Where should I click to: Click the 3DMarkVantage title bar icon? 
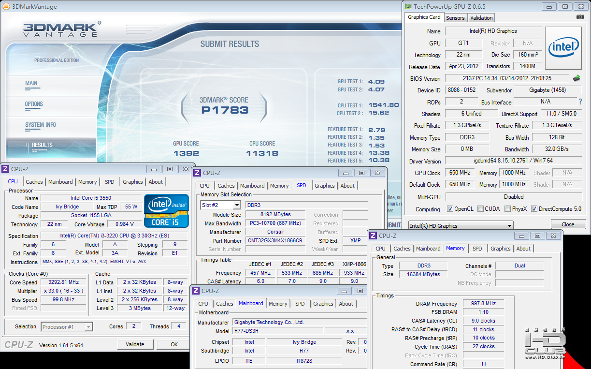[x=6, y=7]
